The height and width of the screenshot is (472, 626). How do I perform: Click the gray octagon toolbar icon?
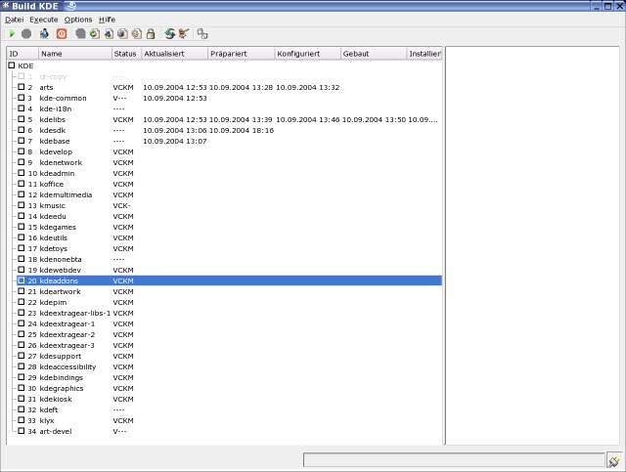80,34
